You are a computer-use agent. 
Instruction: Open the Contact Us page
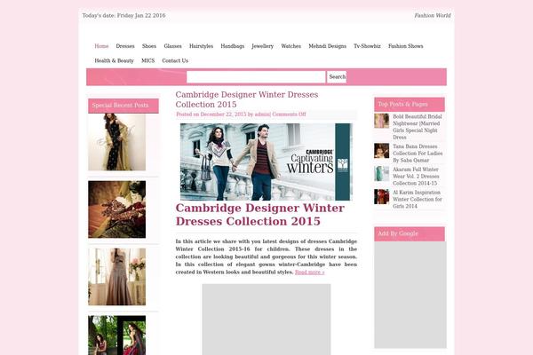tap(175, 60)
